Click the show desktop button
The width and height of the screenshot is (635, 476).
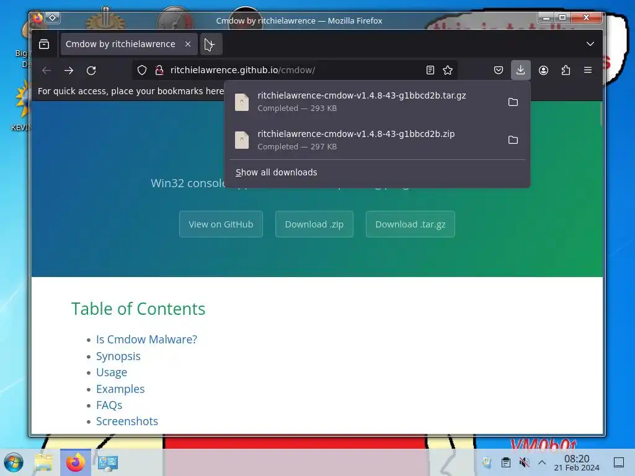pos(619,462)
